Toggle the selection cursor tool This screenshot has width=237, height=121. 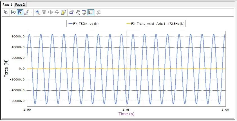click(20, 12)
